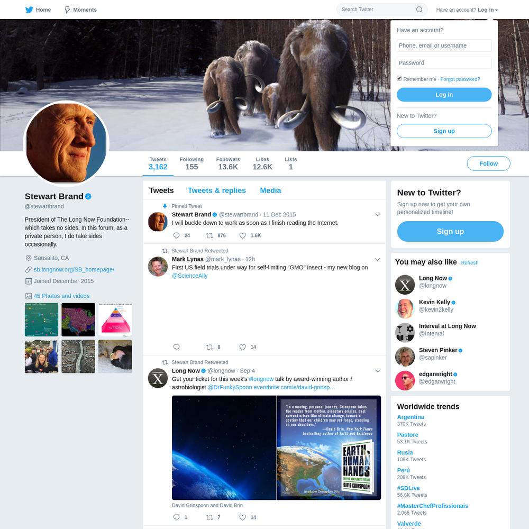
Task: Open the Following 155 stat
Action: (191, 163)
